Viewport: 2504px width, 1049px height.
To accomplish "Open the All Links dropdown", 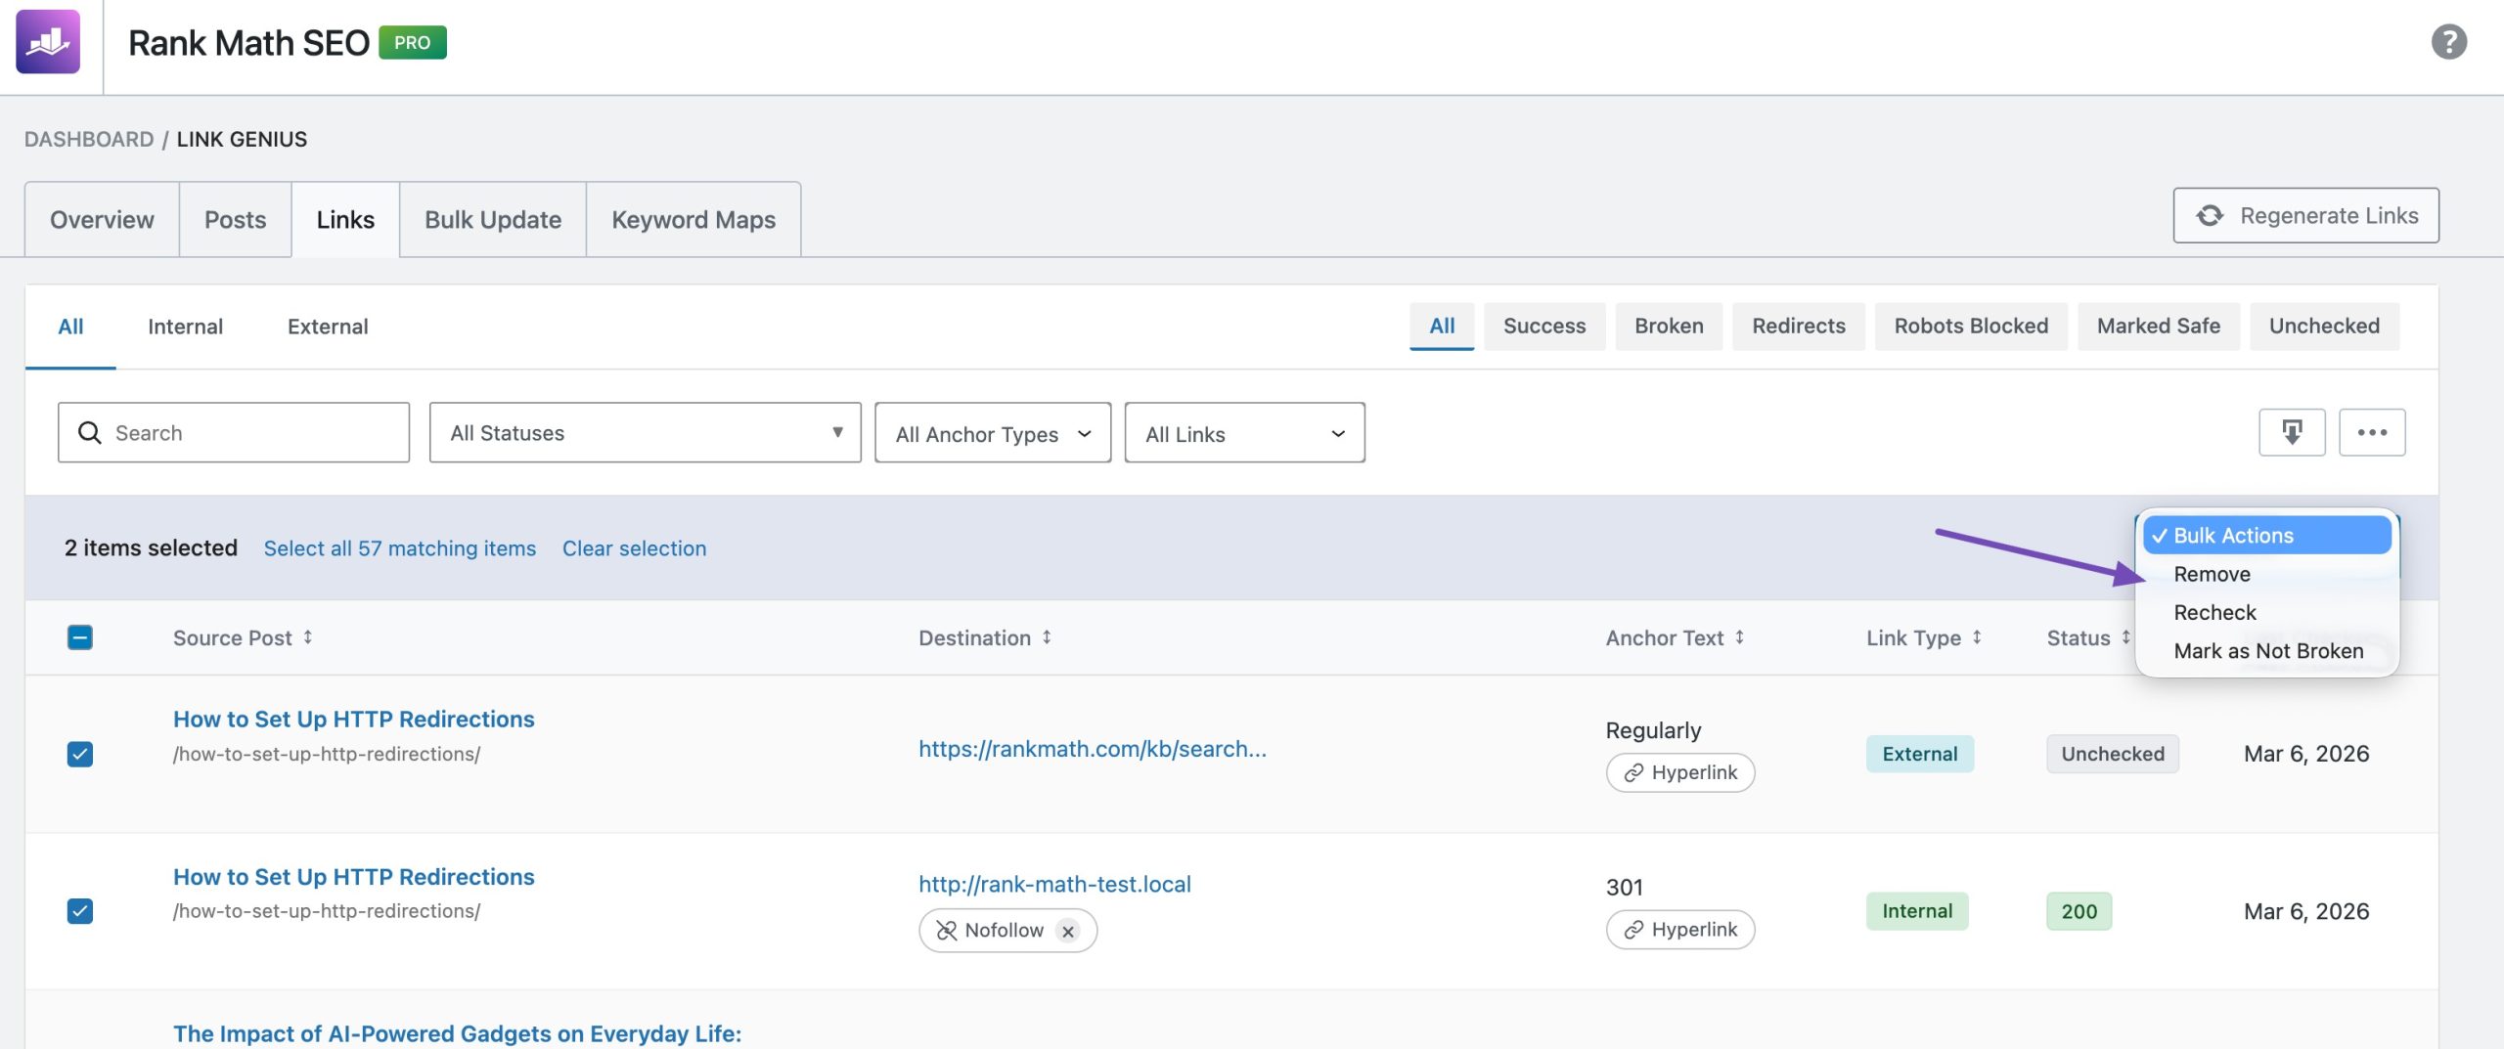I will click(x=1244, y=433).
